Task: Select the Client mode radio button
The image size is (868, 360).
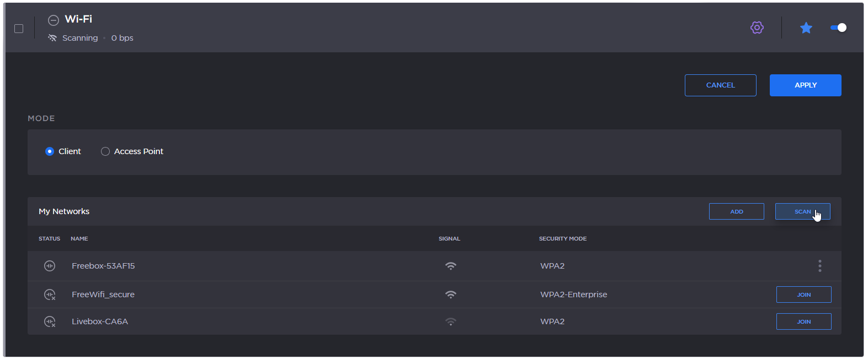Action: coord(50,151)
